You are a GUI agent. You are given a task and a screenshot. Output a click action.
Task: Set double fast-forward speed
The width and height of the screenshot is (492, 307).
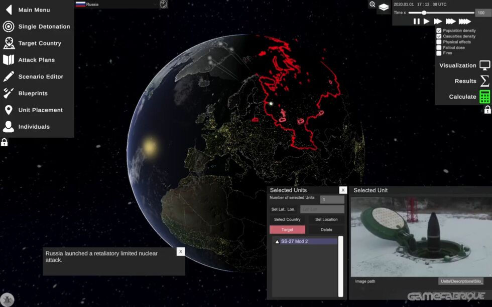pyautogui.click(x=437, y=21)
